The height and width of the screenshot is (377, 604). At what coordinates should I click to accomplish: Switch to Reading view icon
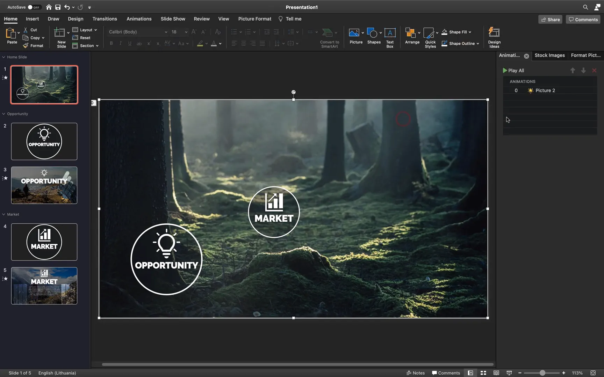click(x=496, y=373)
